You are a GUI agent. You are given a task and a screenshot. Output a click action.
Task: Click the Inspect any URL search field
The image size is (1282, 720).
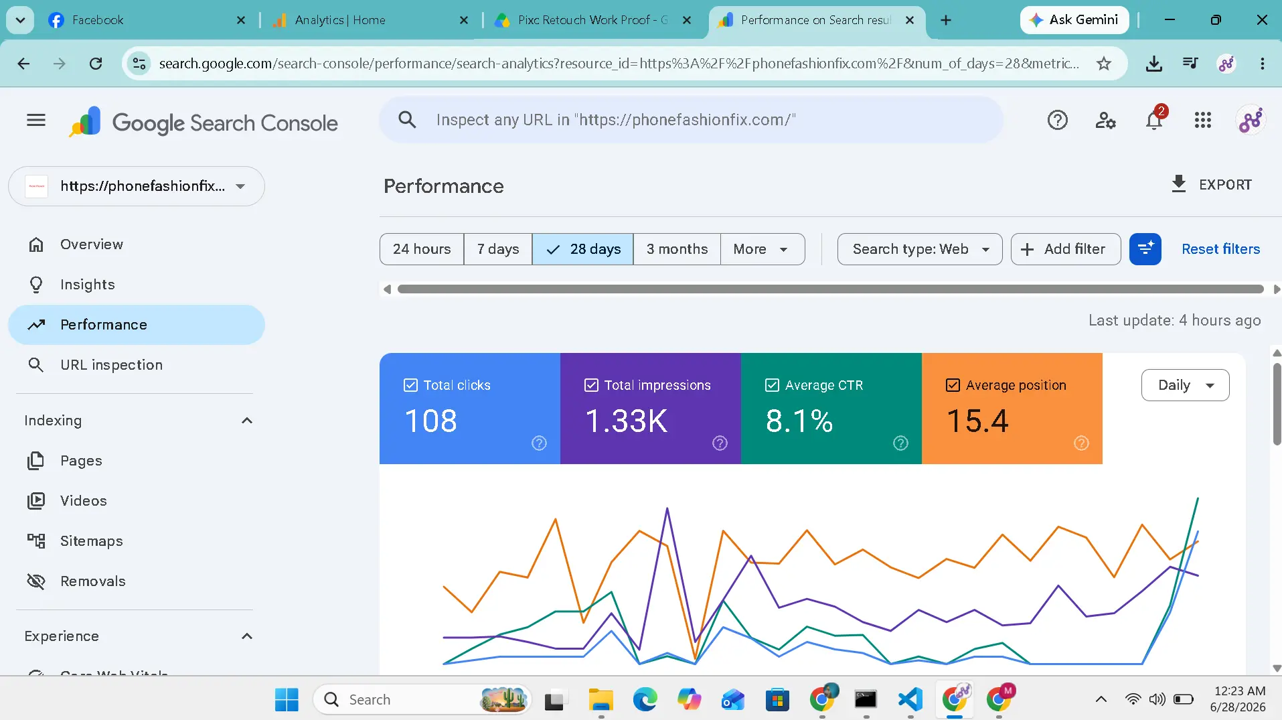coord(691,120)
